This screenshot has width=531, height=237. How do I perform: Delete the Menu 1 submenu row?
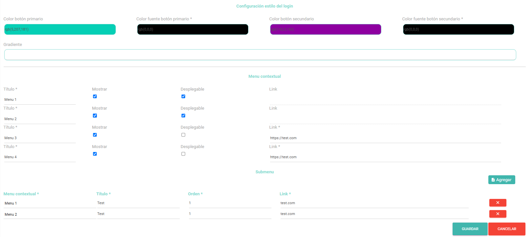pyautogui.click(x=498, y=203)
